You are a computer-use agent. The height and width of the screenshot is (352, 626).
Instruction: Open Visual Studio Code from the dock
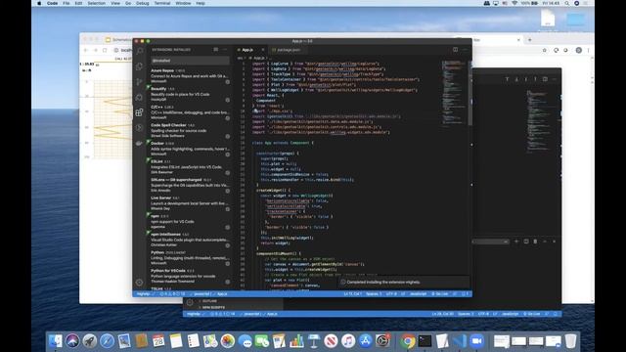point(459,341)
